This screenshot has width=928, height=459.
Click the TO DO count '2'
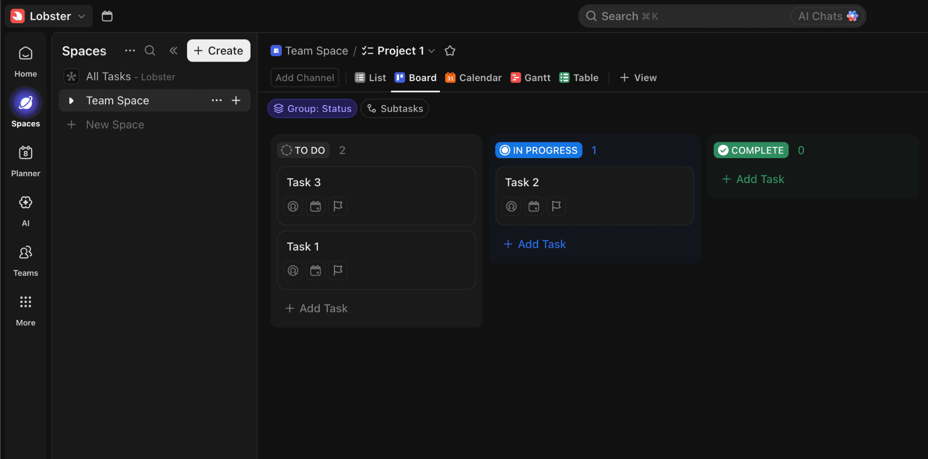click(x=343, y=150)
